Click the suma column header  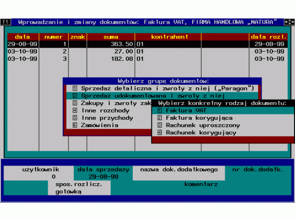111,36
